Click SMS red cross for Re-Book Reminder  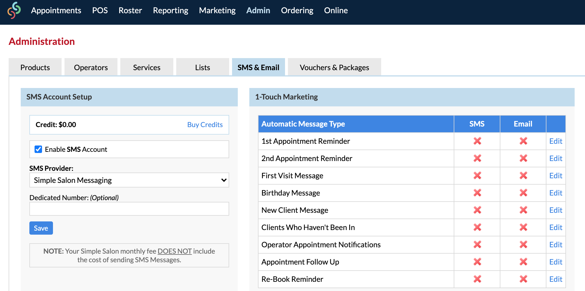pyautogui.click(x=477, y=279)
